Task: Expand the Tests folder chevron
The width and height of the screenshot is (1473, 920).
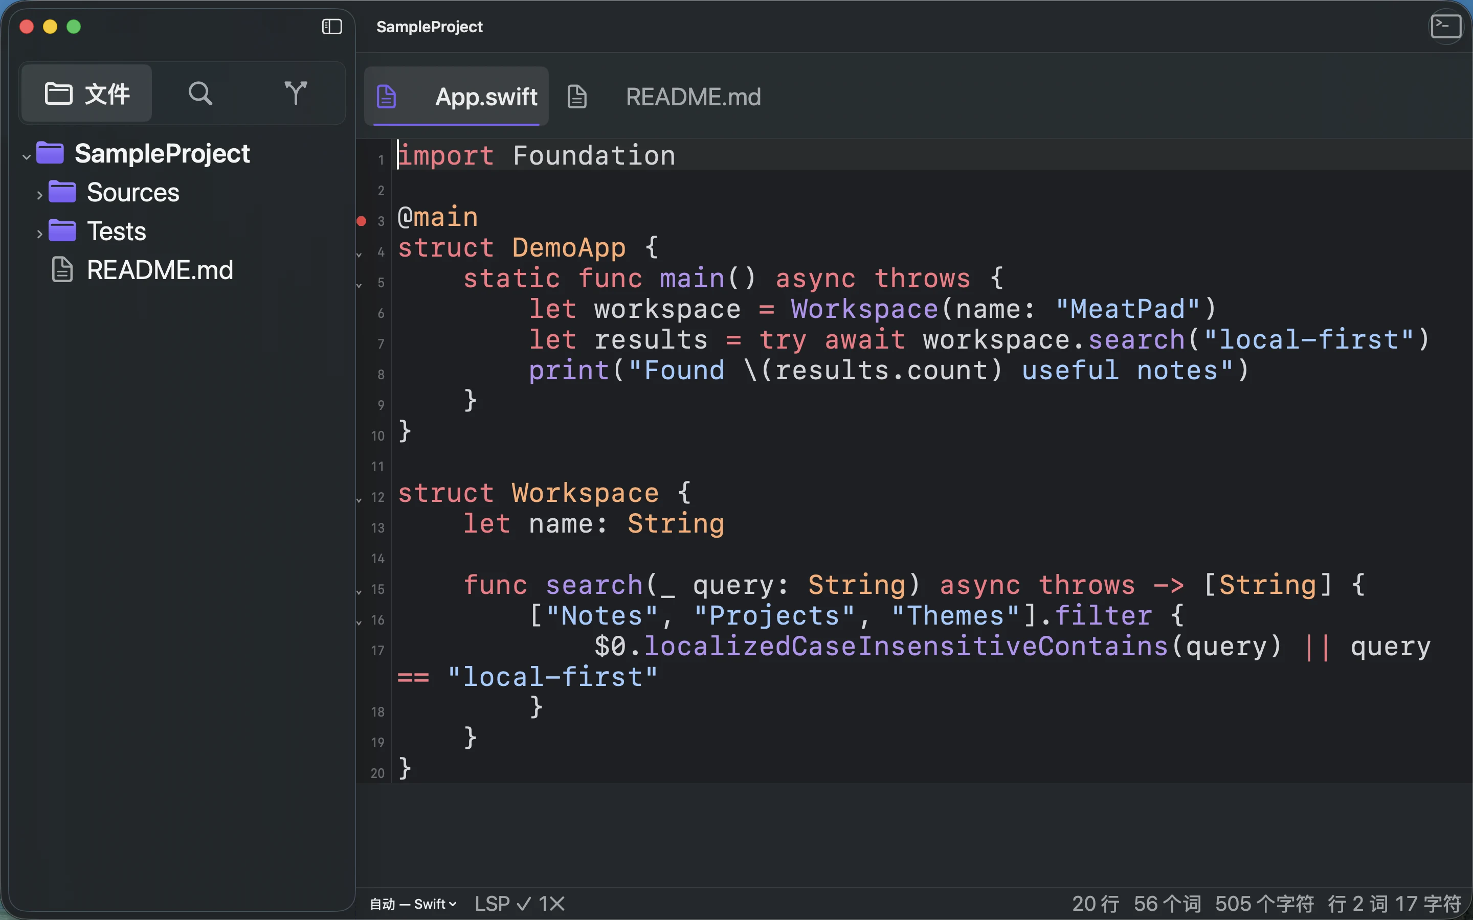Action: tap(39, 234)
